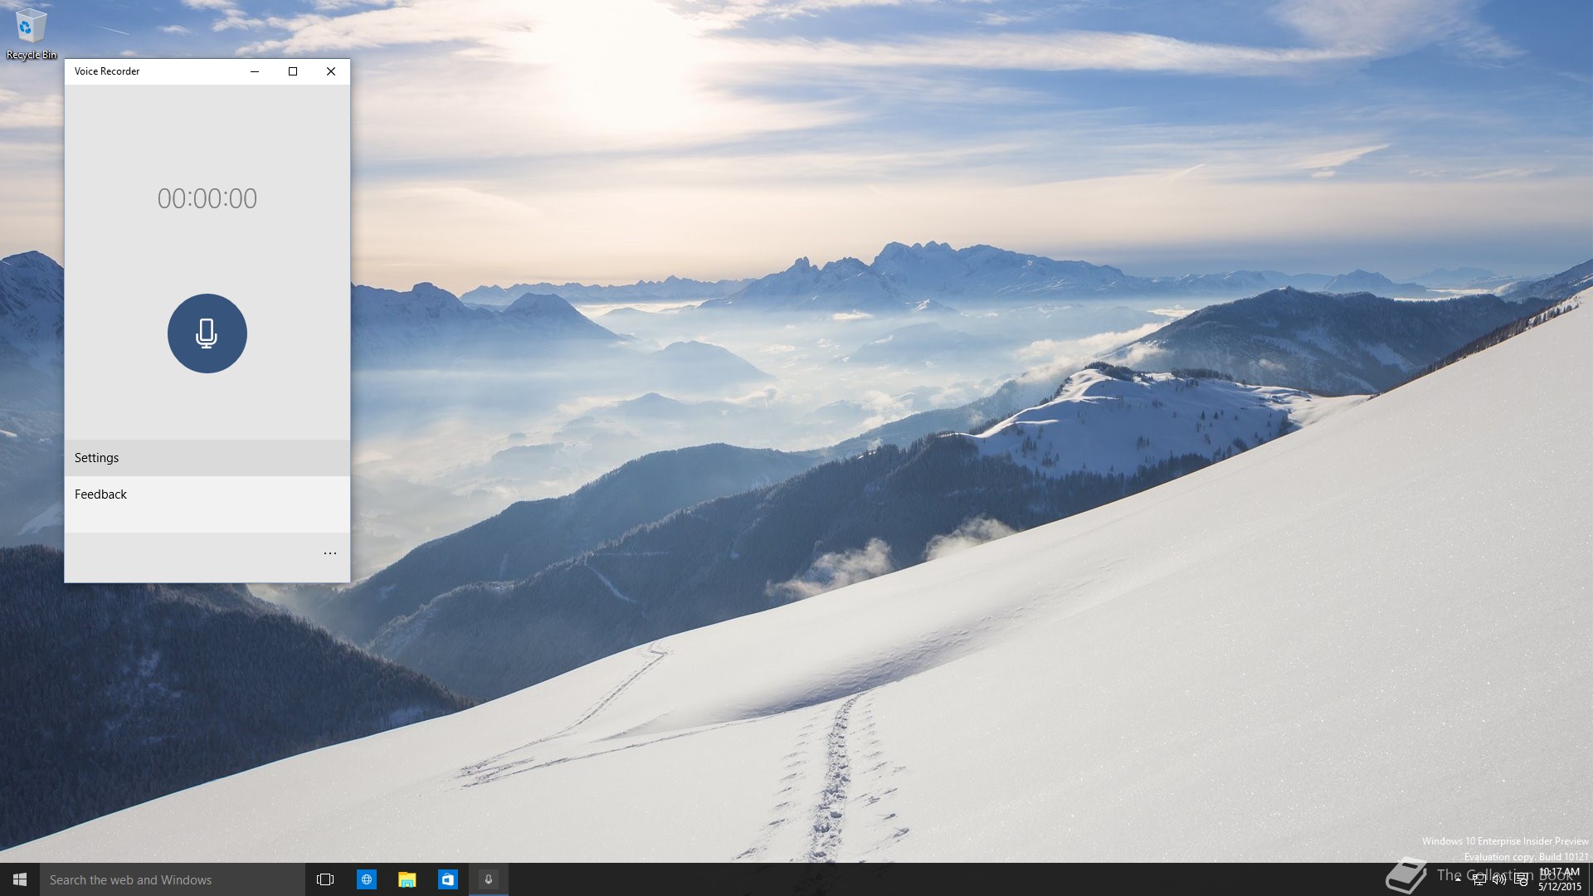This screenshot has width=1593, height=896.
Task: Open Settings from the menu
Action: pyautogui.click(x=97, y=458)
